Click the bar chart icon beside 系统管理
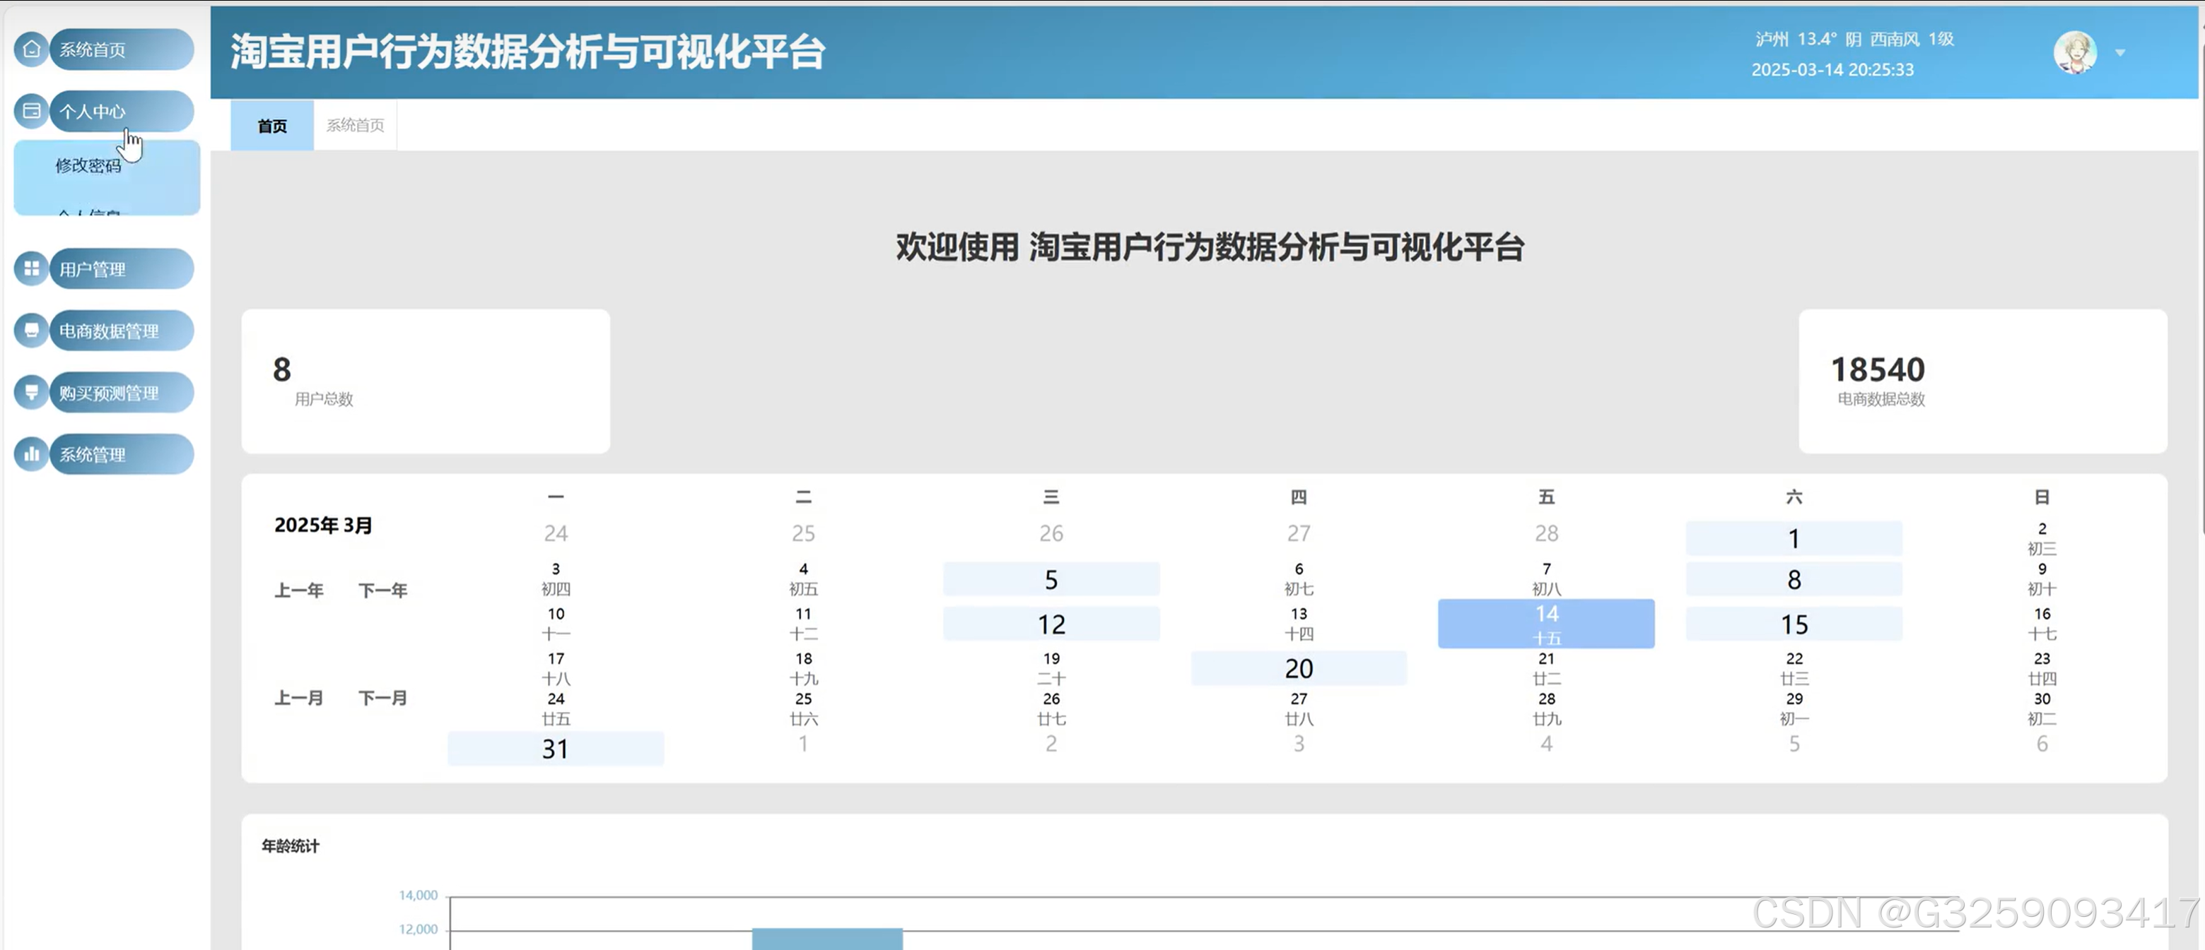 pyautogui.click(x=31, y=454)
